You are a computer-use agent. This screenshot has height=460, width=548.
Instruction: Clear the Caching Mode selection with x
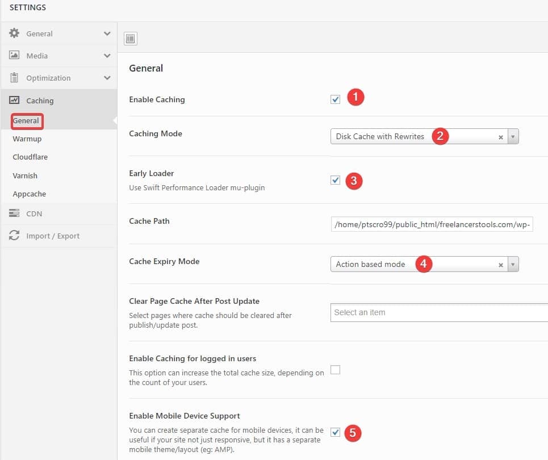coord(500,136)
